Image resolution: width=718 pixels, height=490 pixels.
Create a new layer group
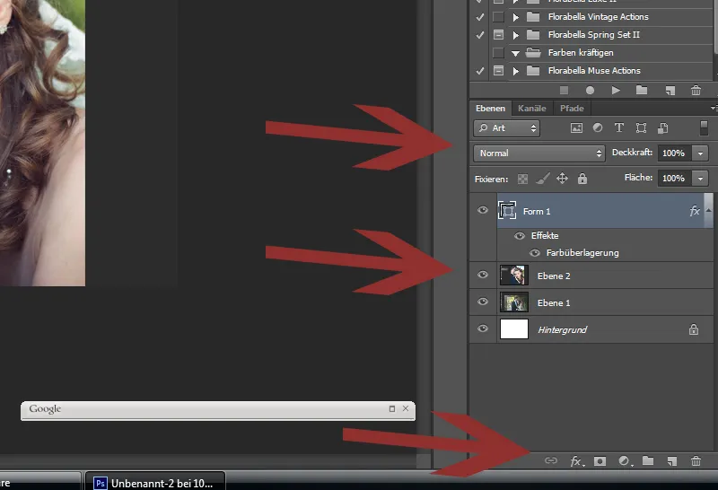click(647, 460)
